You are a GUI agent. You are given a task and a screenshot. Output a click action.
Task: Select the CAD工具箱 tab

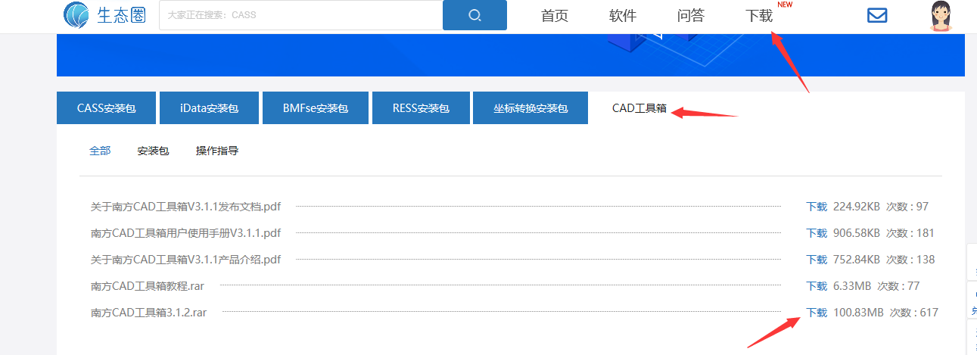pyautogui.click(x=639, y=108)
